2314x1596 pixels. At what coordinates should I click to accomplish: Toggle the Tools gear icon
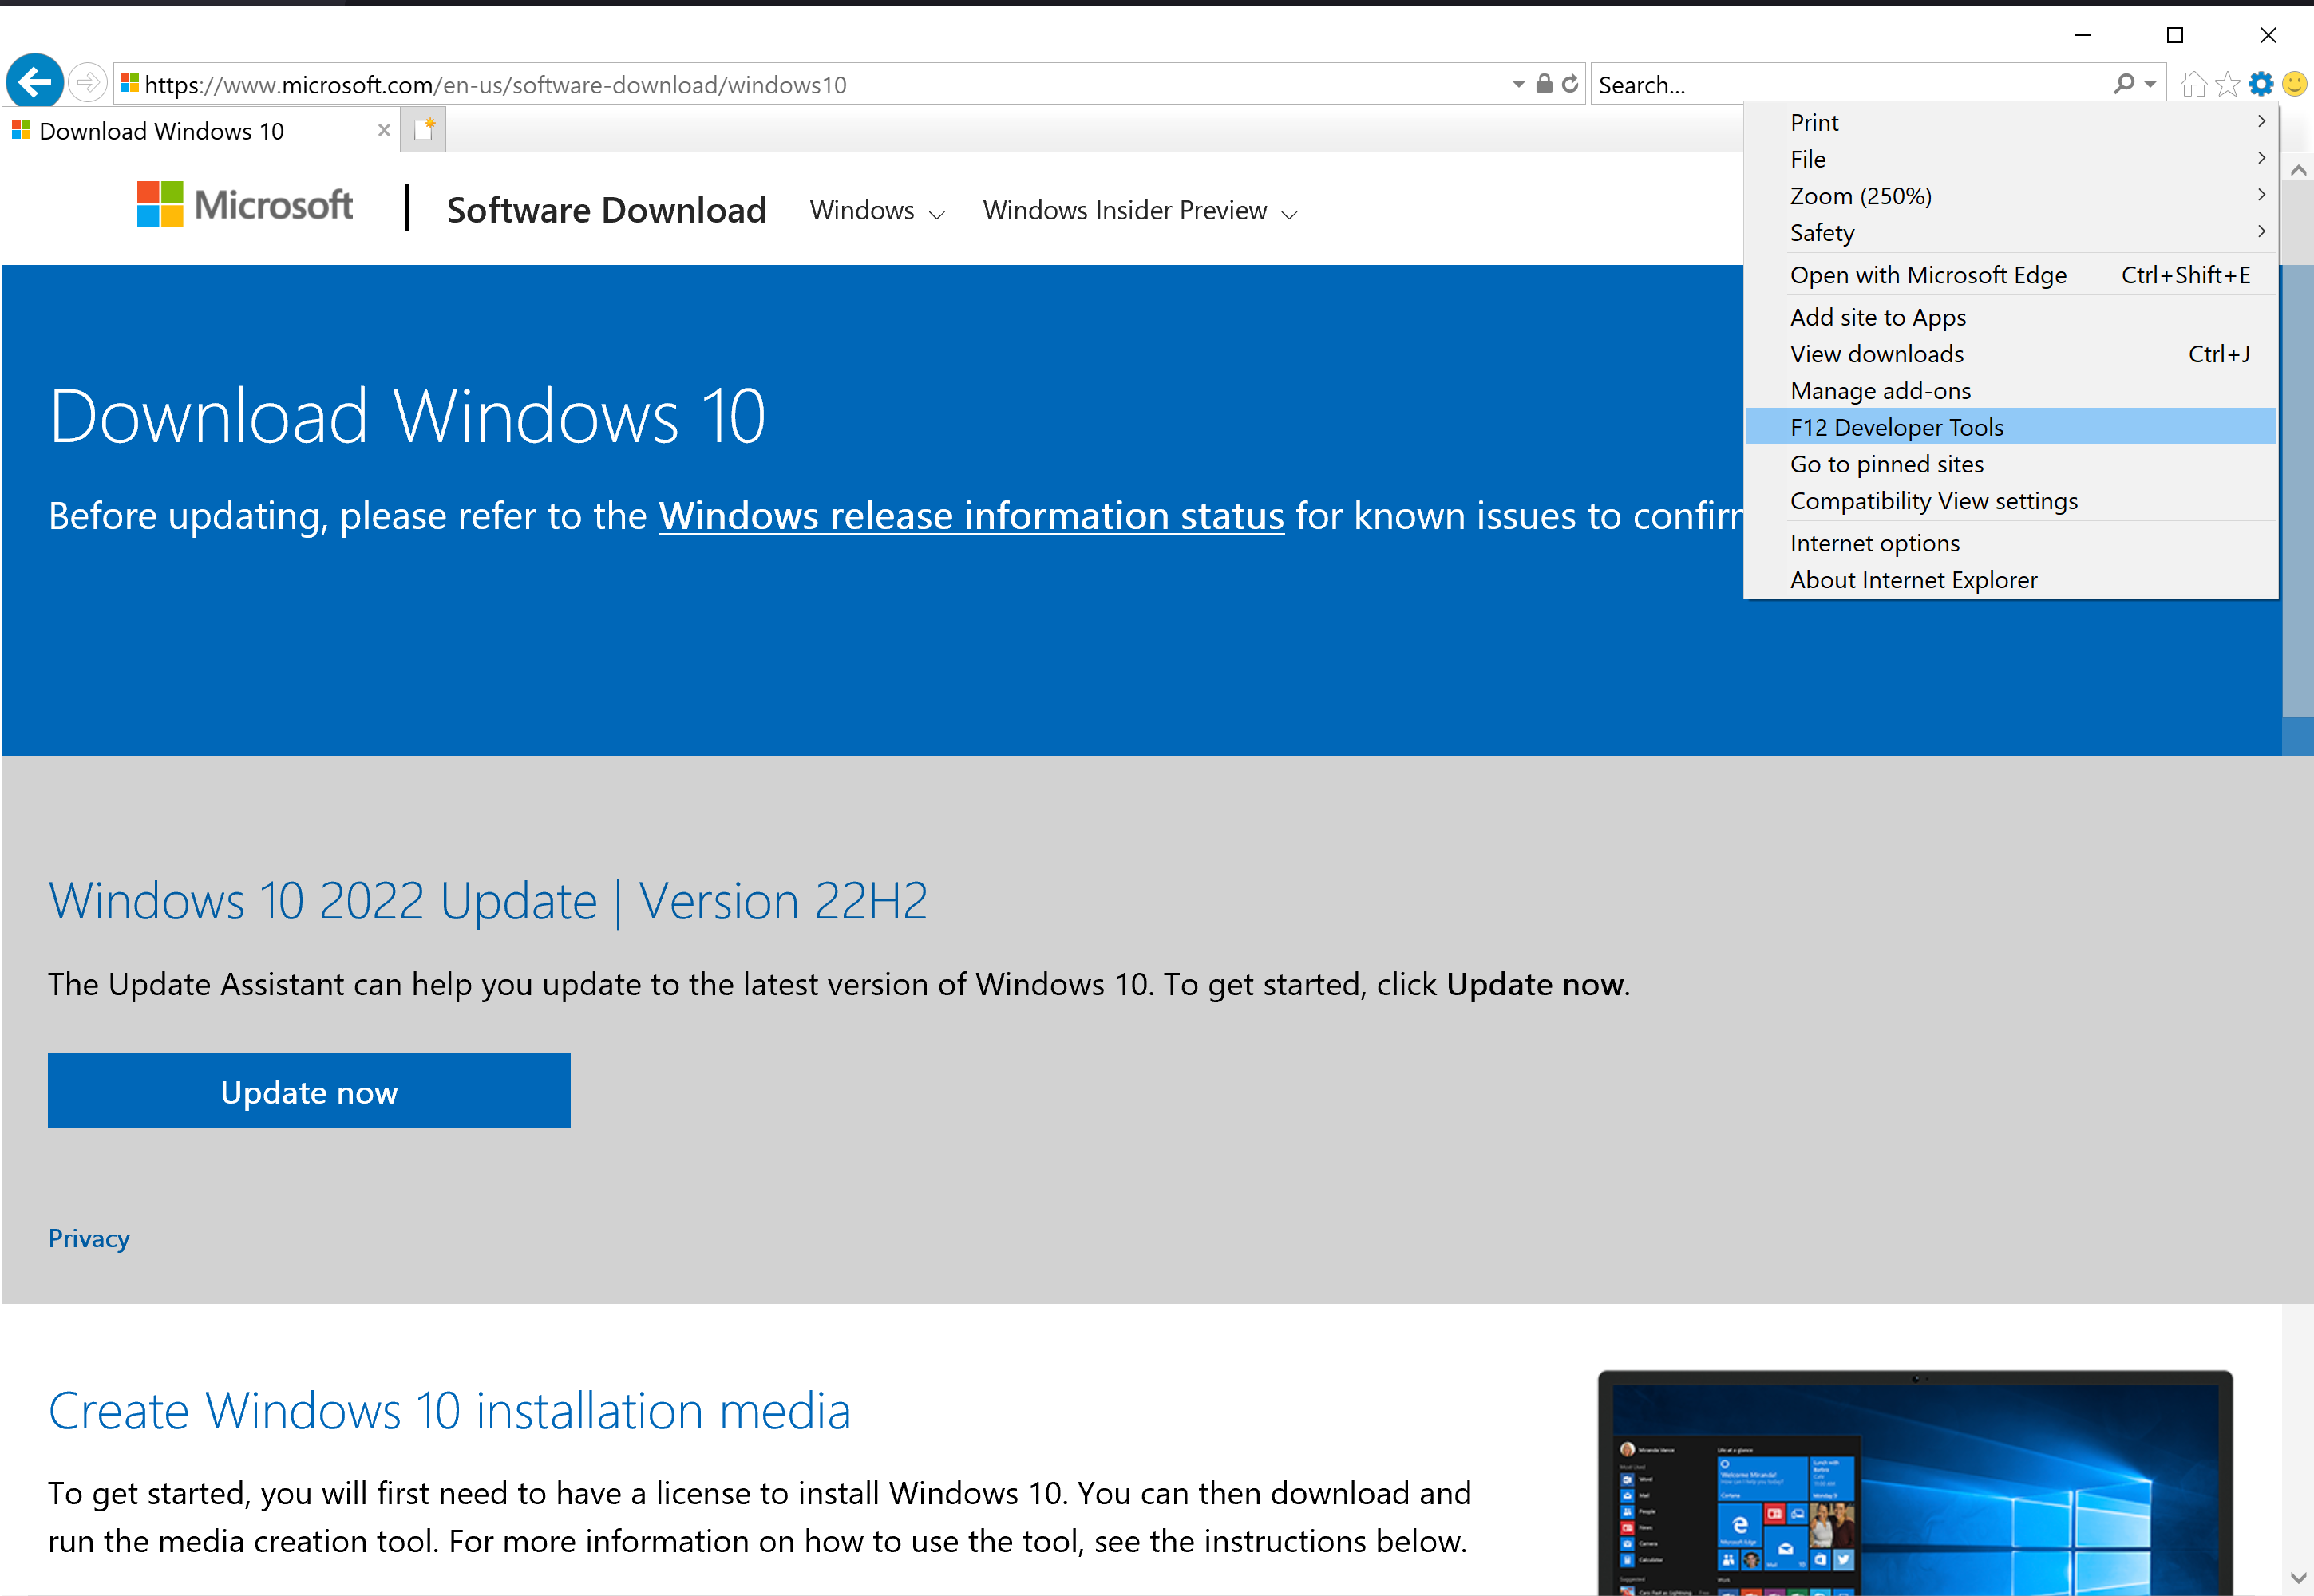coord(2261,85)
